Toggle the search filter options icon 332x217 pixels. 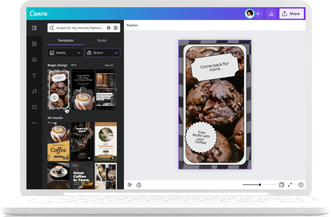116,28
